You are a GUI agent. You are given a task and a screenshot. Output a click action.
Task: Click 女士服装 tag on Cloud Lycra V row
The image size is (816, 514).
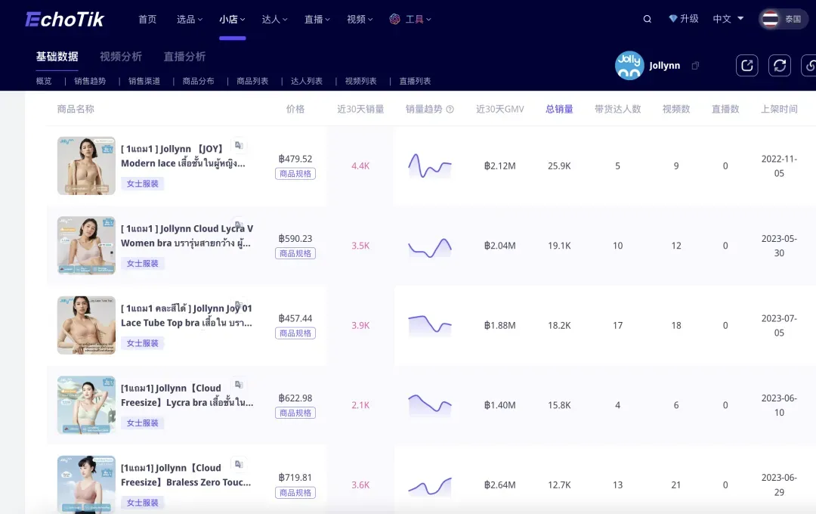[143, 263]
